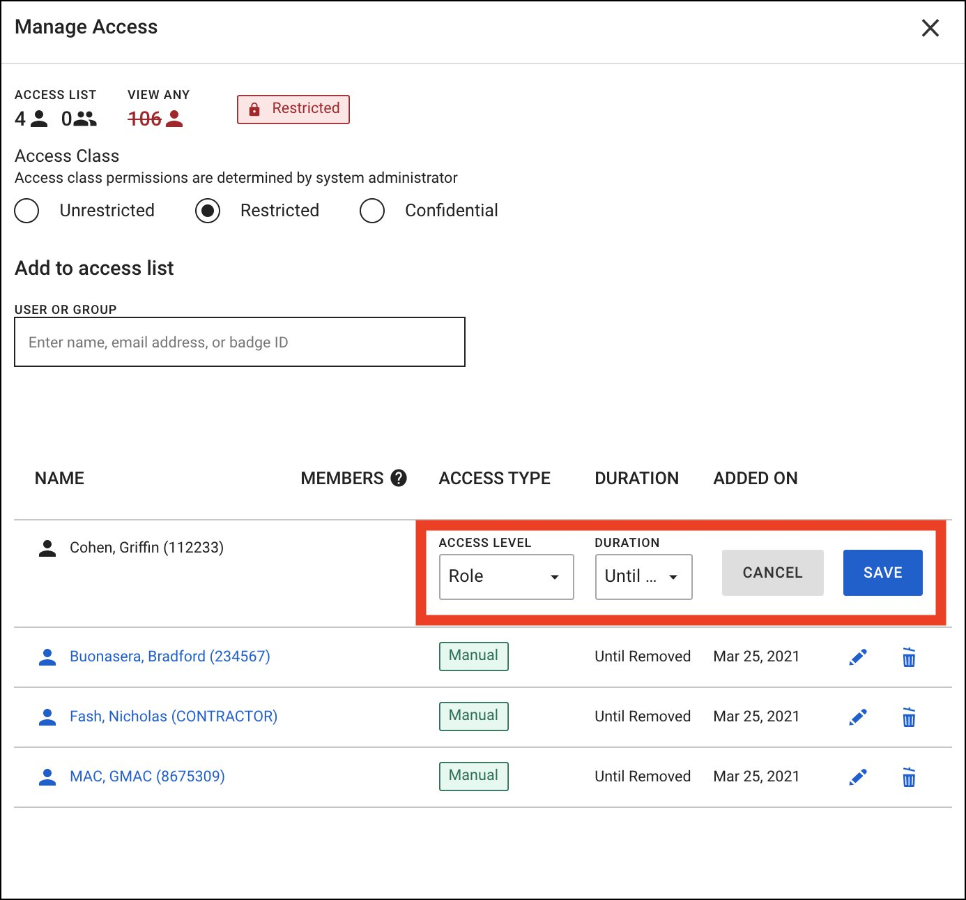Open Buonasera, Bradford (234567) profile link
966x900 pixels.
point(169,657)
